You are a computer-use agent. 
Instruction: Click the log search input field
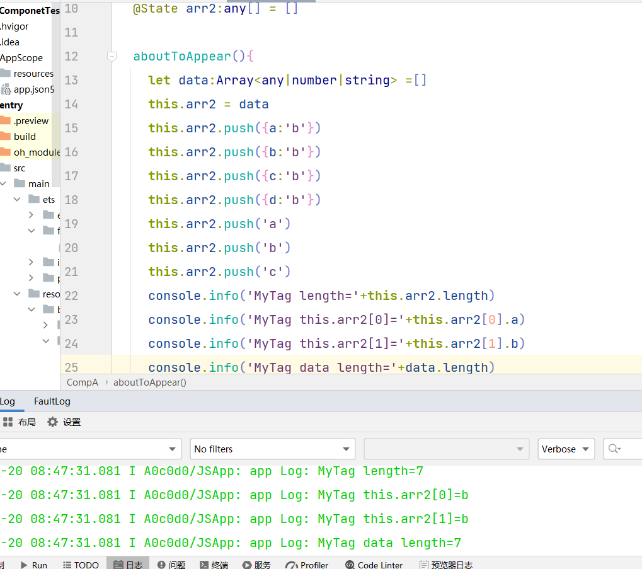coord(622,449)
